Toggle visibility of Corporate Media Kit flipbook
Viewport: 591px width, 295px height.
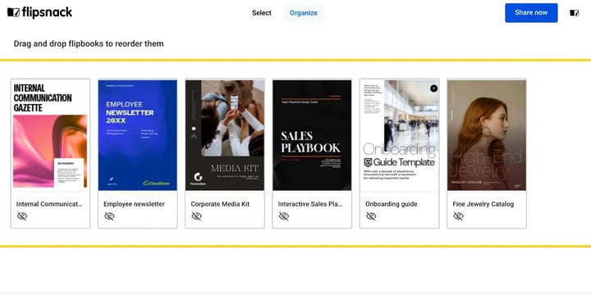coord(197,216)
